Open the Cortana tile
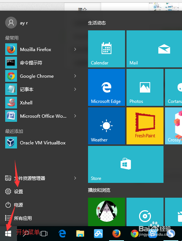The image size is (182, 241). pyautogui.click(x=173, y=87)
